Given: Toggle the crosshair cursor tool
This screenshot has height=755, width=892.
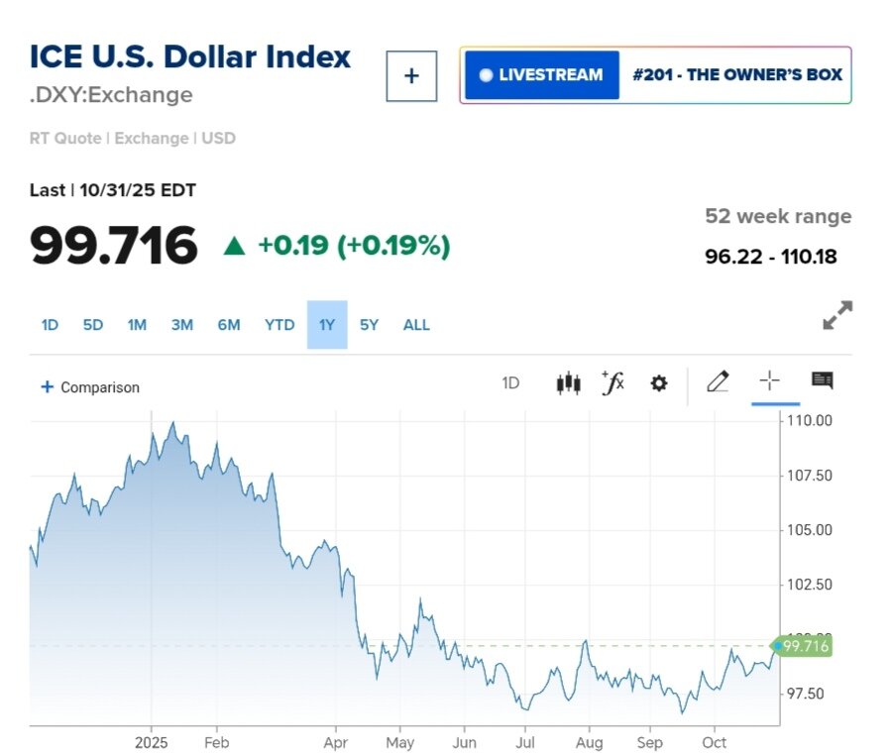Looking at the screenshot, I should click(x=770, y=381).
